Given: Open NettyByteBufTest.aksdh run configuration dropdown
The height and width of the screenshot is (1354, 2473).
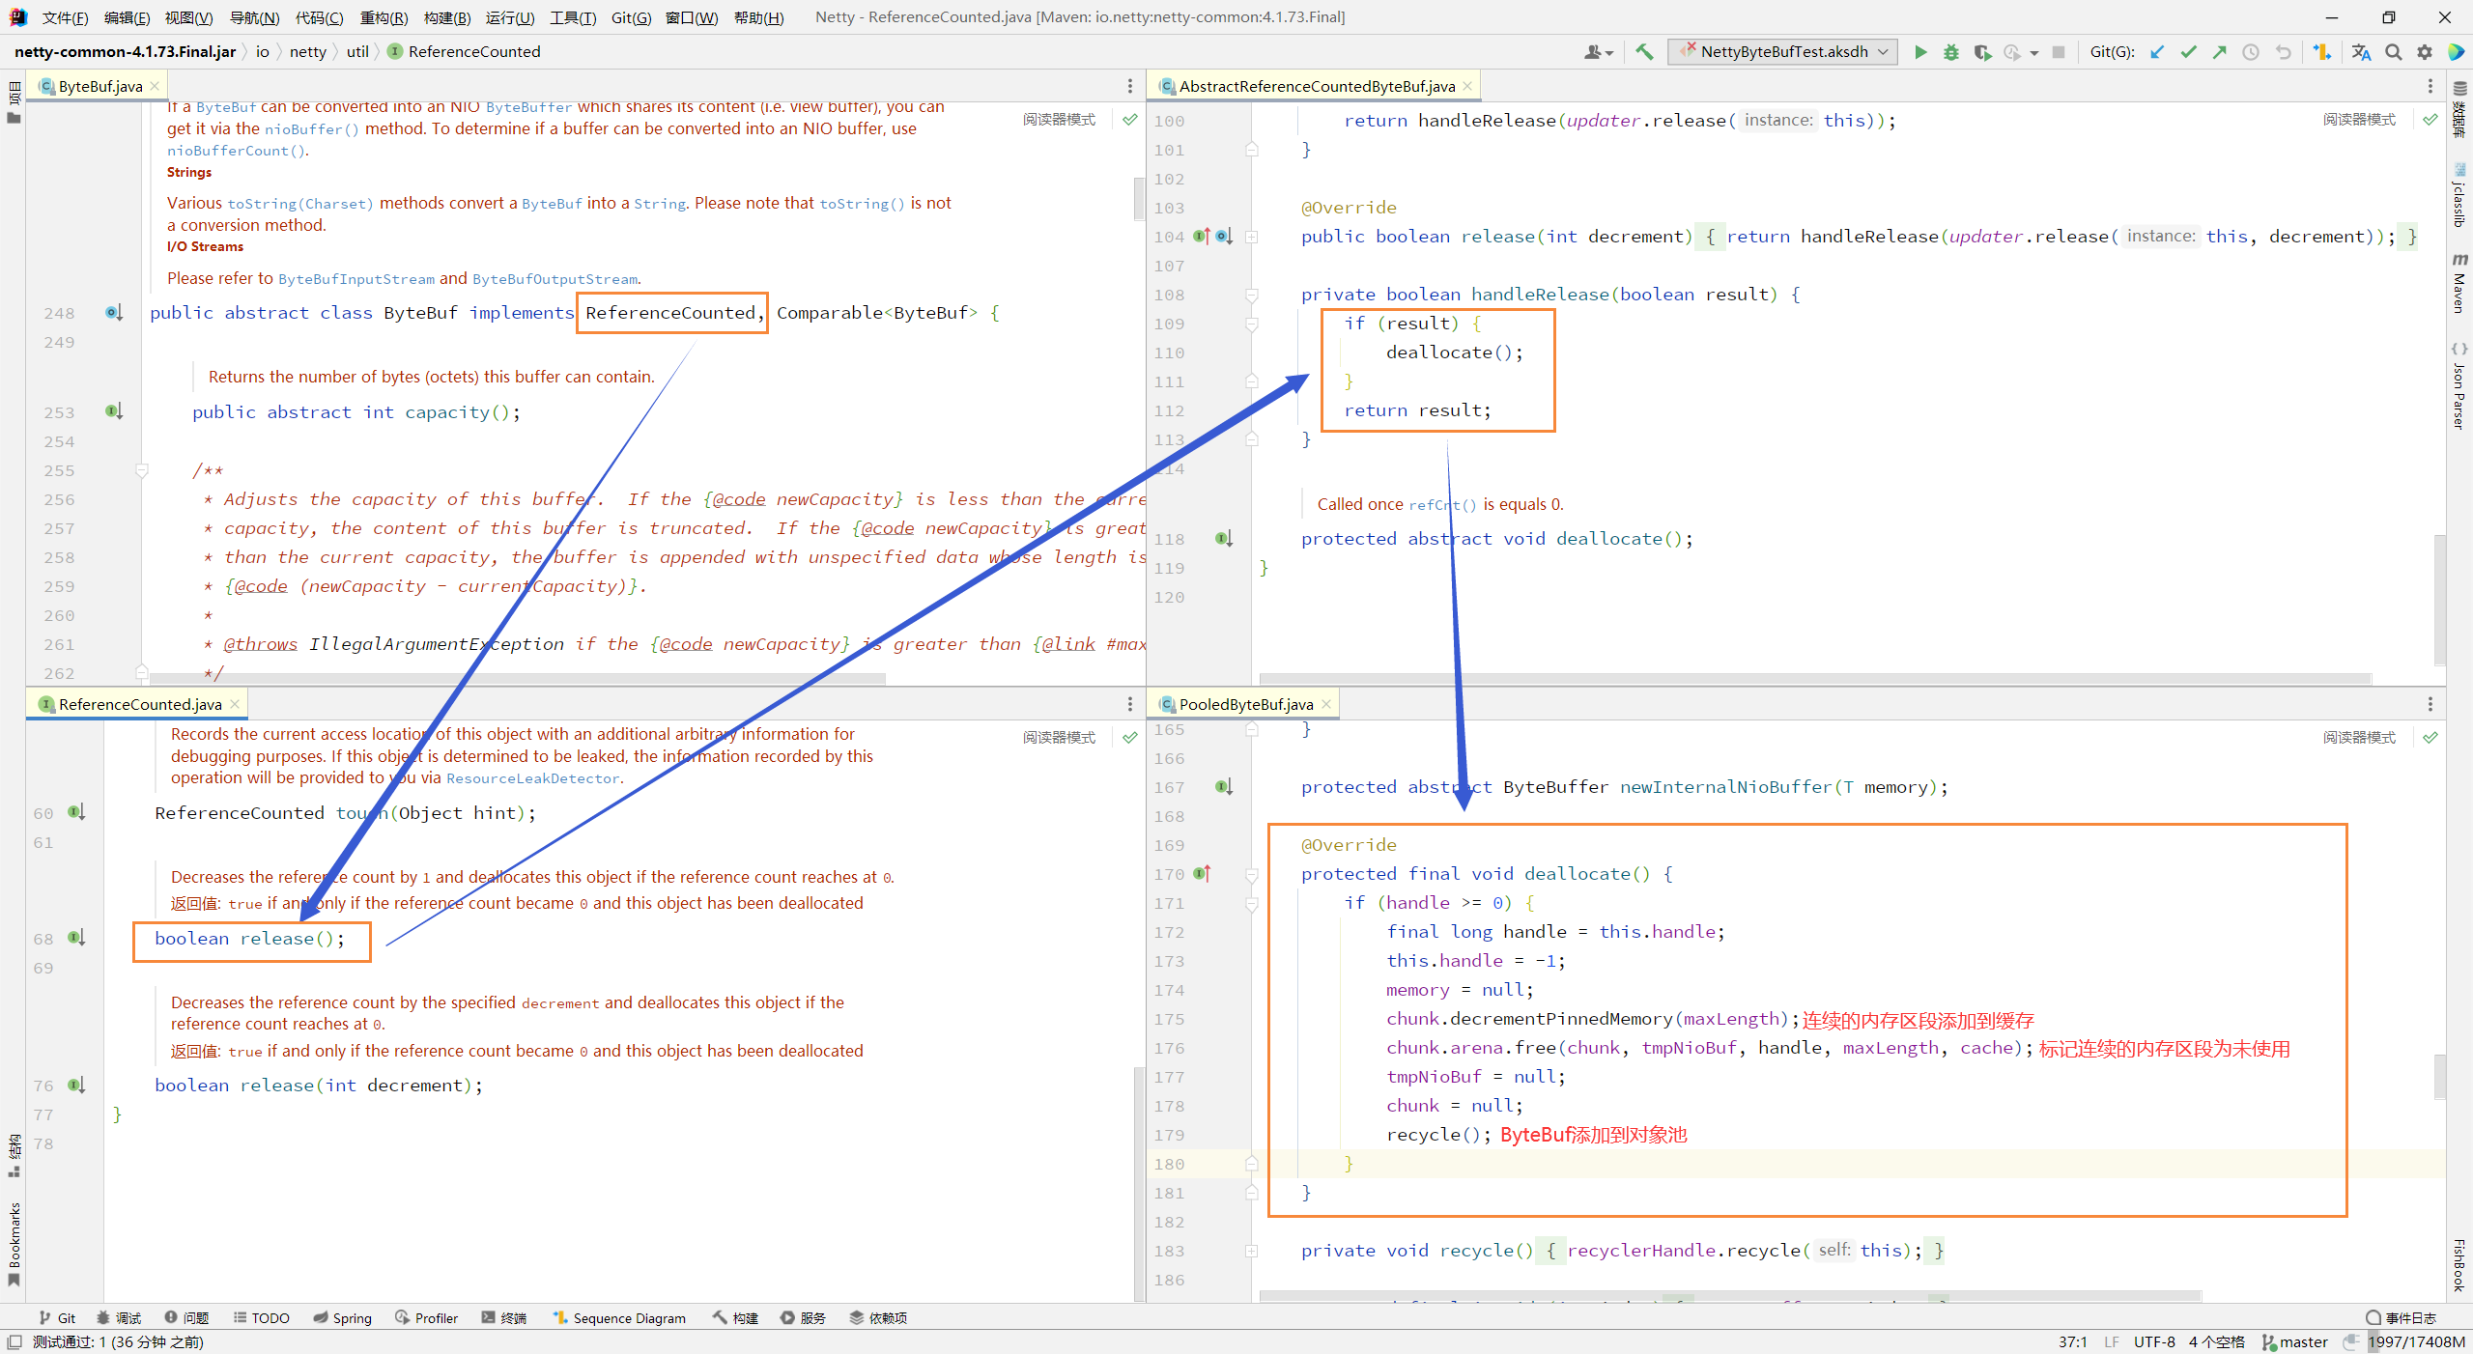Looking at the screenshot, I should point(1782,52).
